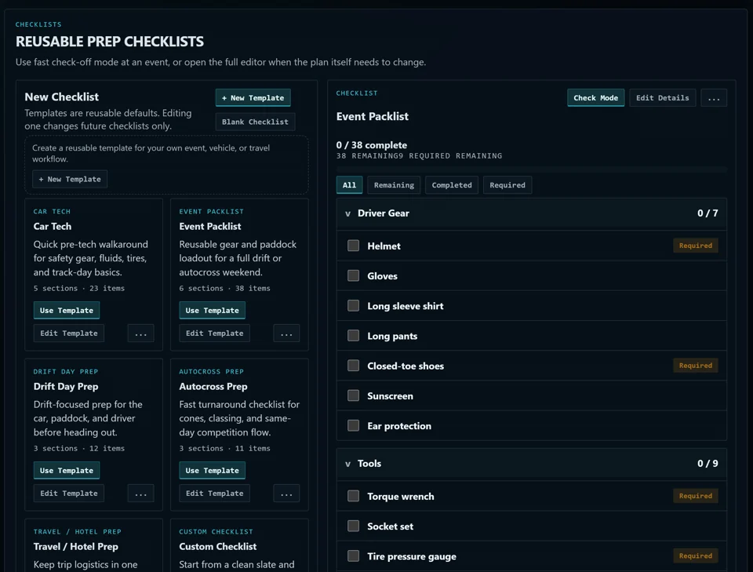Edit the Autocross Prep template
The image size is (753, 572).
(x=215, y=494)
